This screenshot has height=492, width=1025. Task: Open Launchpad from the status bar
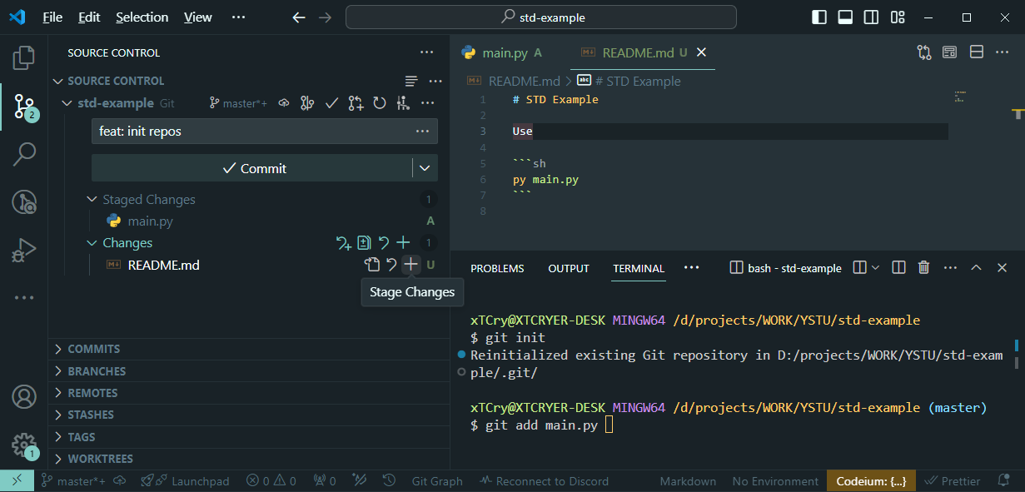pyautogui.click(x=185, y=481)
